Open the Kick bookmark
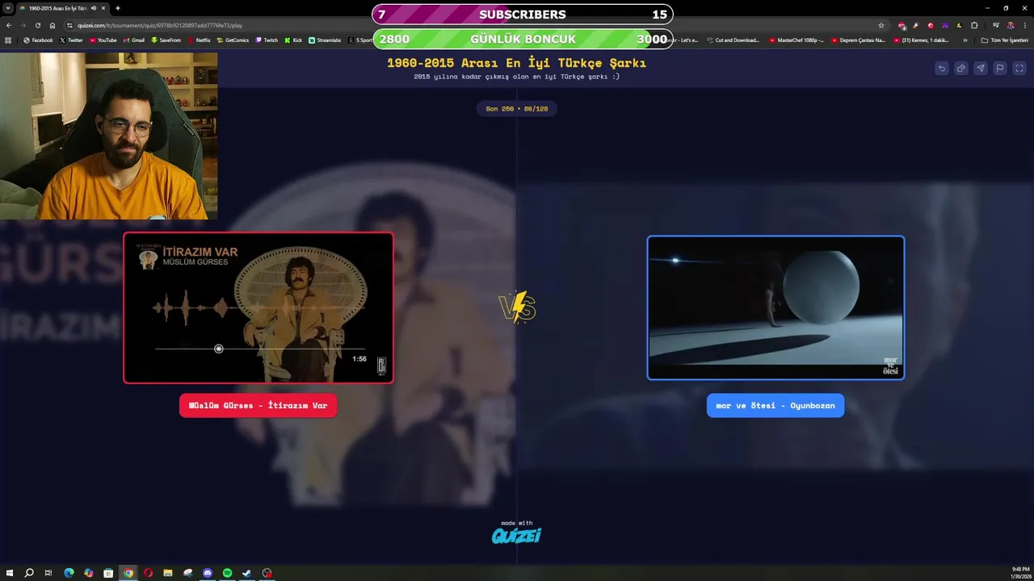Viewport: 1034px width, 581px height. point(293,40)
